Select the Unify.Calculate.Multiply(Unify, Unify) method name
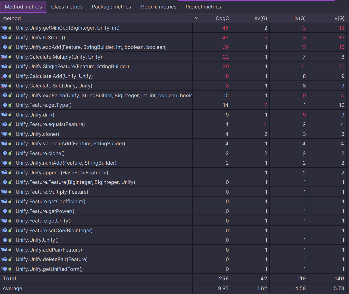The height and width of the screenshot is (294, 349). (59, 57)
